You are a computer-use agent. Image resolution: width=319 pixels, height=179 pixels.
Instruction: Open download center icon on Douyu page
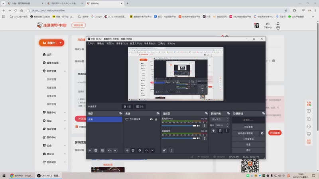click(268, 25)
